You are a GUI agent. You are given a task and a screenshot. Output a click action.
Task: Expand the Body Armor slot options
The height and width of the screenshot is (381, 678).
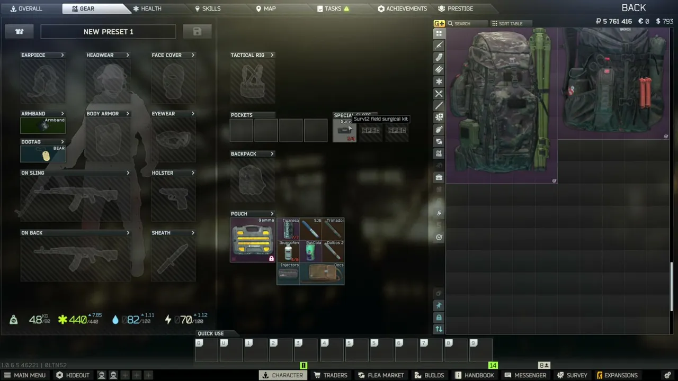(x=128, y=114)
